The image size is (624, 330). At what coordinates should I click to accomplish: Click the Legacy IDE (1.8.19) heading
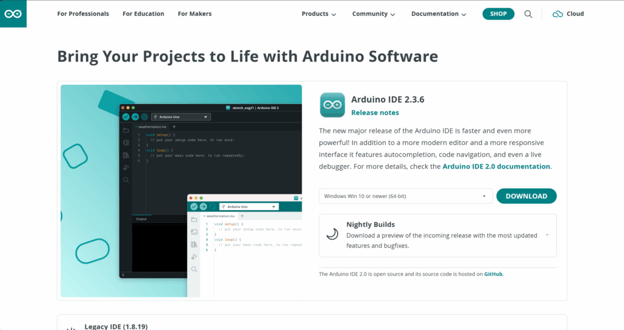[116, 326]
